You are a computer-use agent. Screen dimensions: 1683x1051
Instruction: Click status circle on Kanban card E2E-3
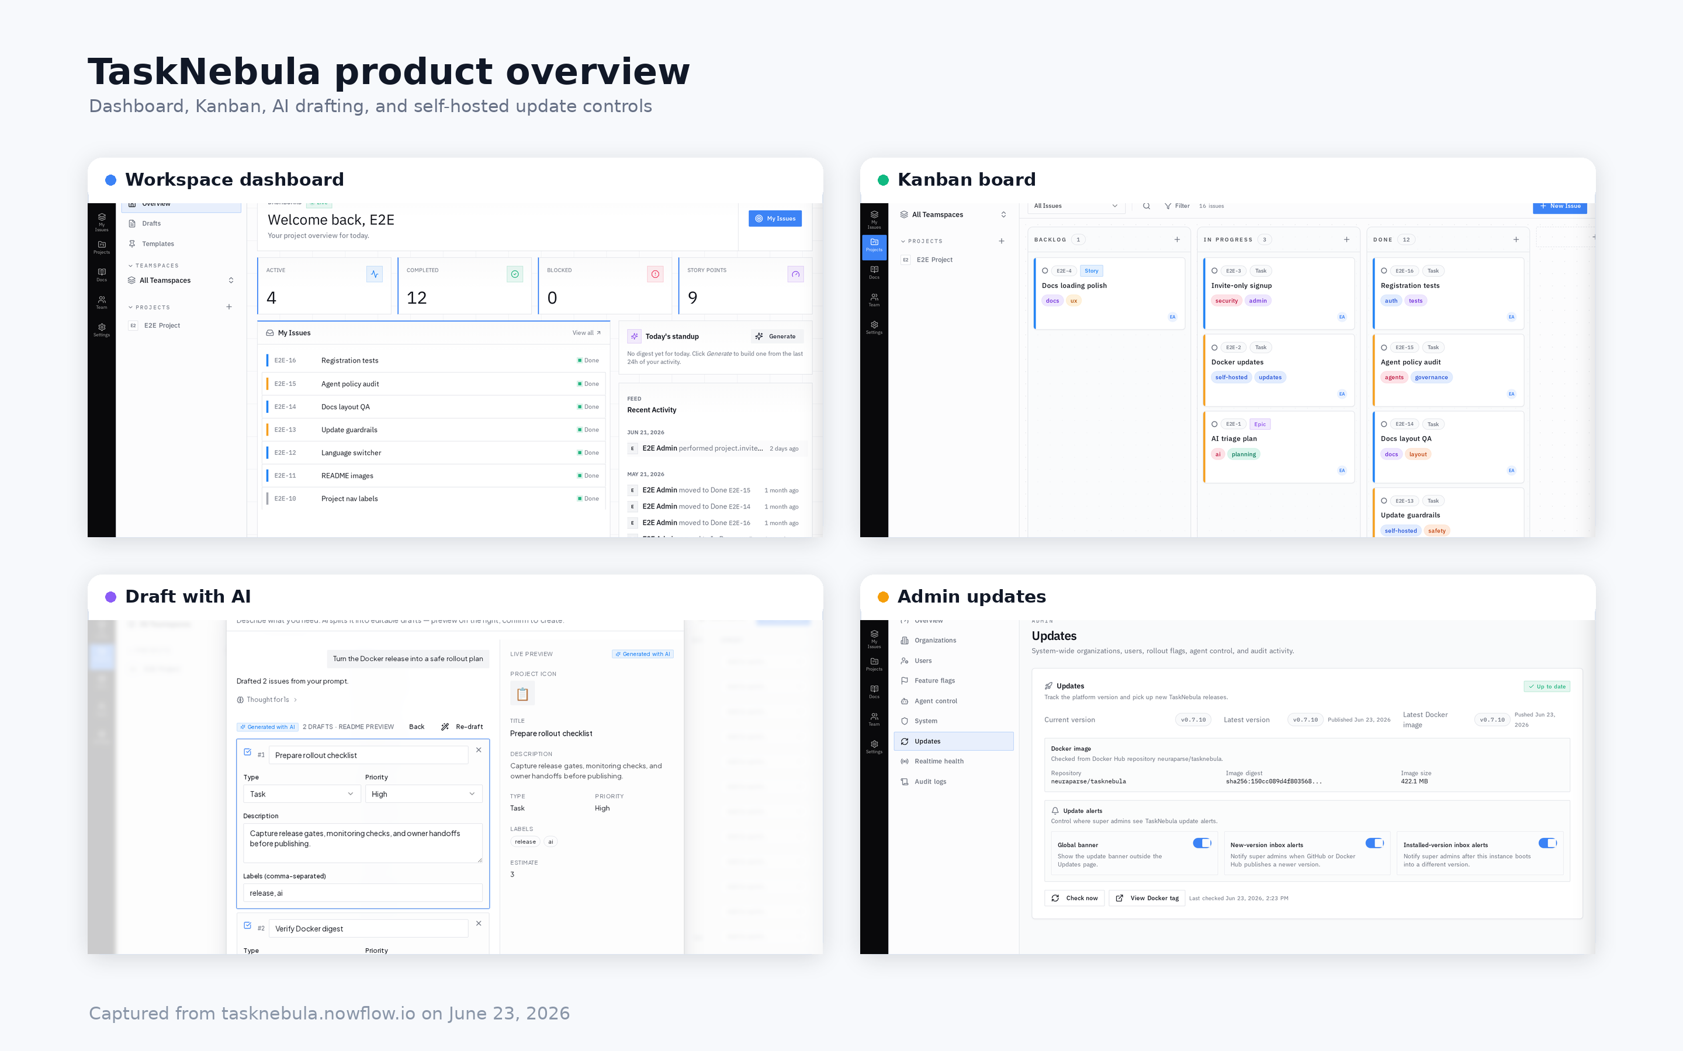[1214, 271]
